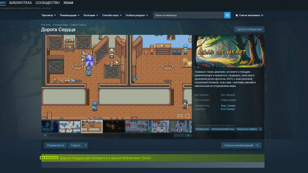Focus the store search field
This screenshot has height=173, width=308.
tap(189, 15)
